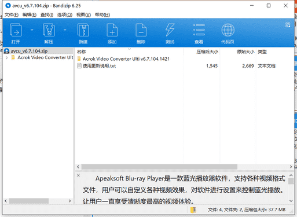Click the 文本文档 type cell
The width and height of the screenshot is (297, 217).
266,66
